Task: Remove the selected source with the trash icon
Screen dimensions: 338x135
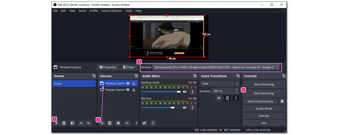Action: pyautogui.click(x=110, y=123)
